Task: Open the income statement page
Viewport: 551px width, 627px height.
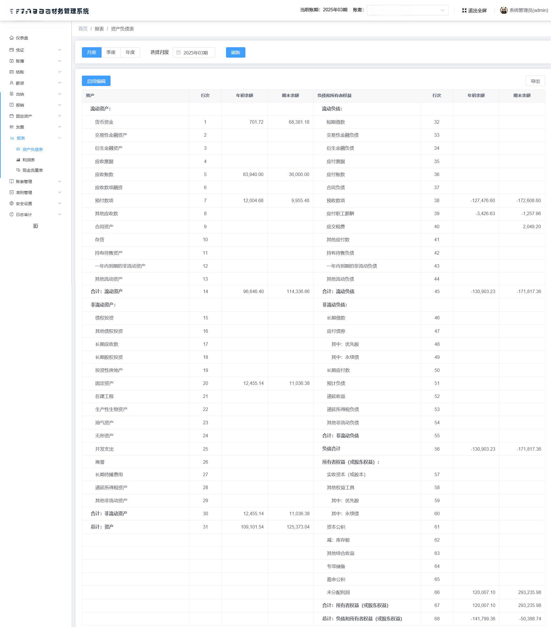Action: coord(28,160)
